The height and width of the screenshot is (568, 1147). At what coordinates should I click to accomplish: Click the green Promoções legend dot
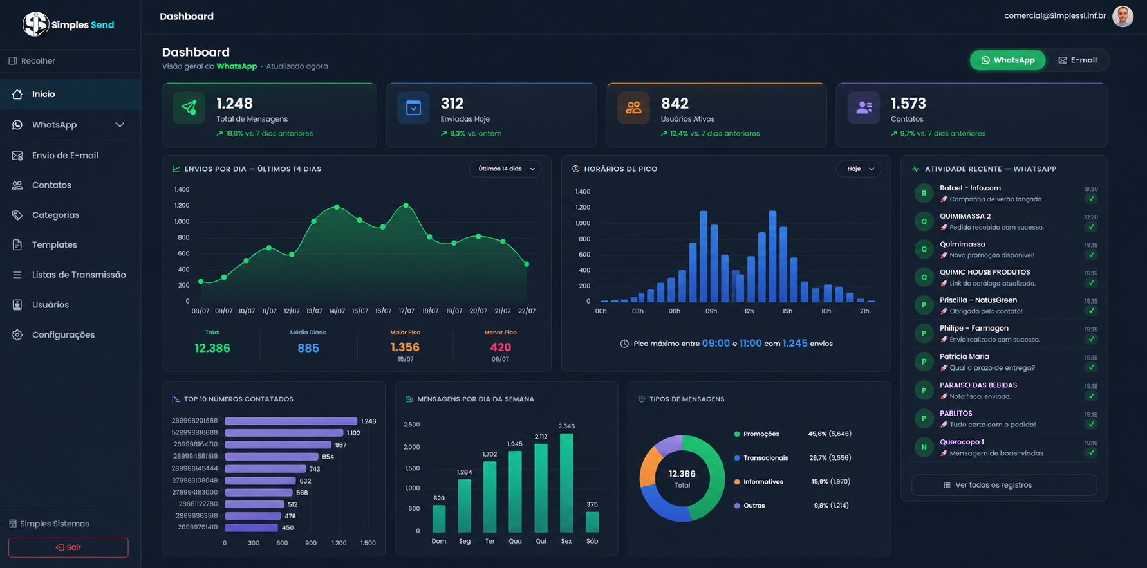(737, 434)
